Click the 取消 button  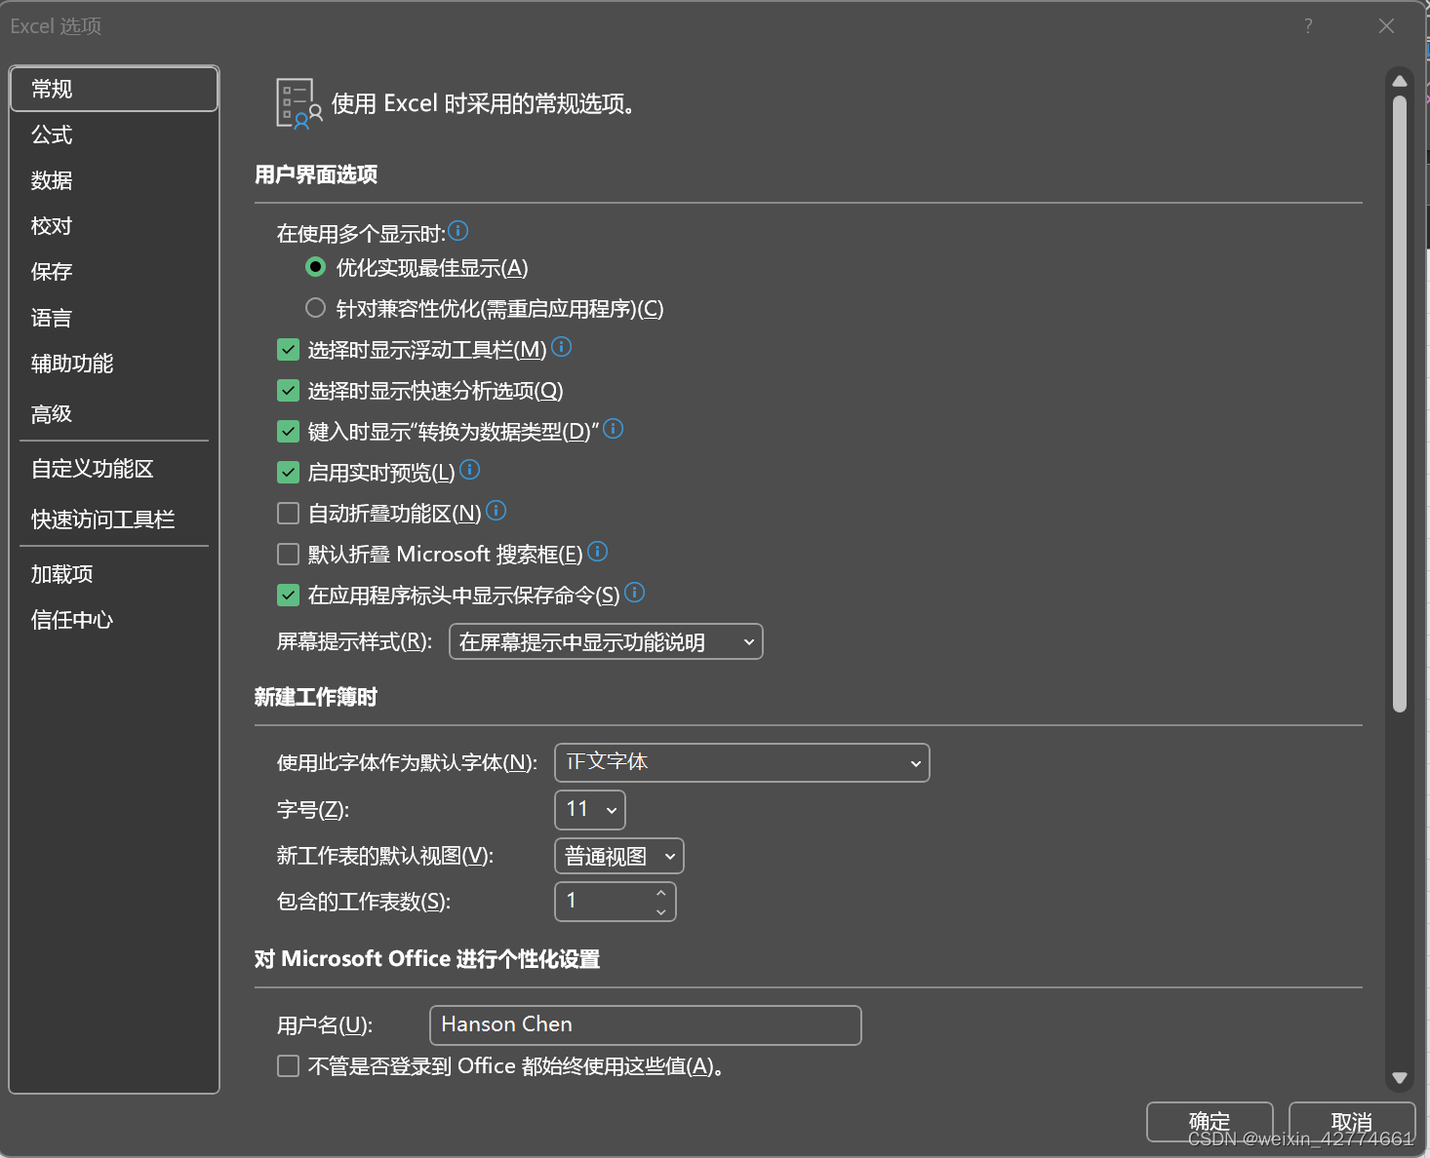[x=1351, y=1122]
